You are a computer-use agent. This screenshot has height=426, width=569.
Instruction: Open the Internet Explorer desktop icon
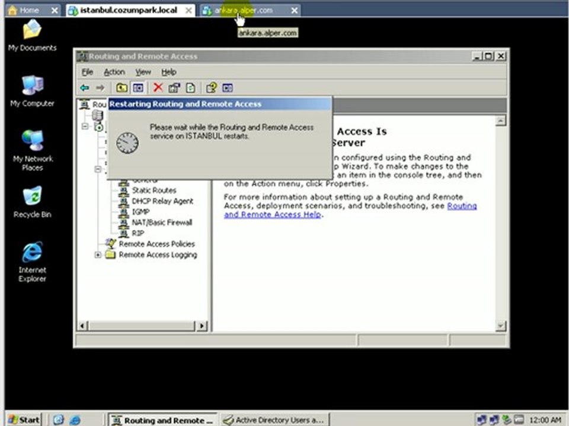tap(32, 253)
